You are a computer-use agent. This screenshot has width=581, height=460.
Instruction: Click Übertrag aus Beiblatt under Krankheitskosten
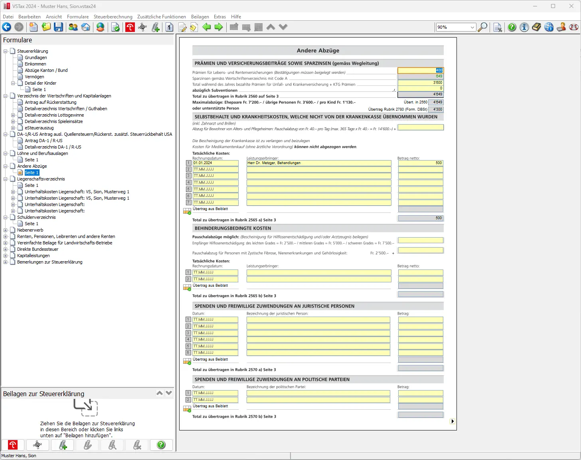point(210,209)
